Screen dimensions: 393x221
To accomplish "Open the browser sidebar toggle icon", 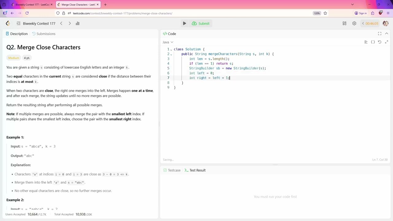I will click(x=5, y=13).
